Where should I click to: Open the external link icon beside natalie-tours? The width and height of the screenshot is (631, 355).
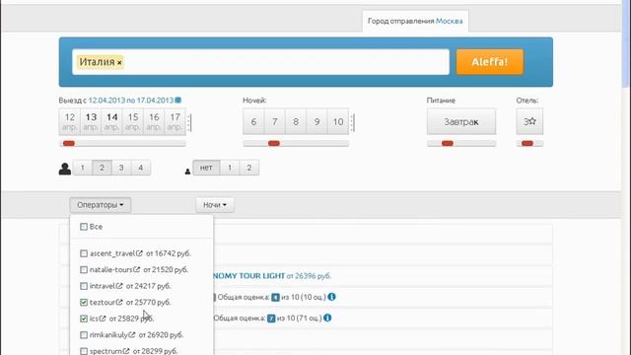137,269
